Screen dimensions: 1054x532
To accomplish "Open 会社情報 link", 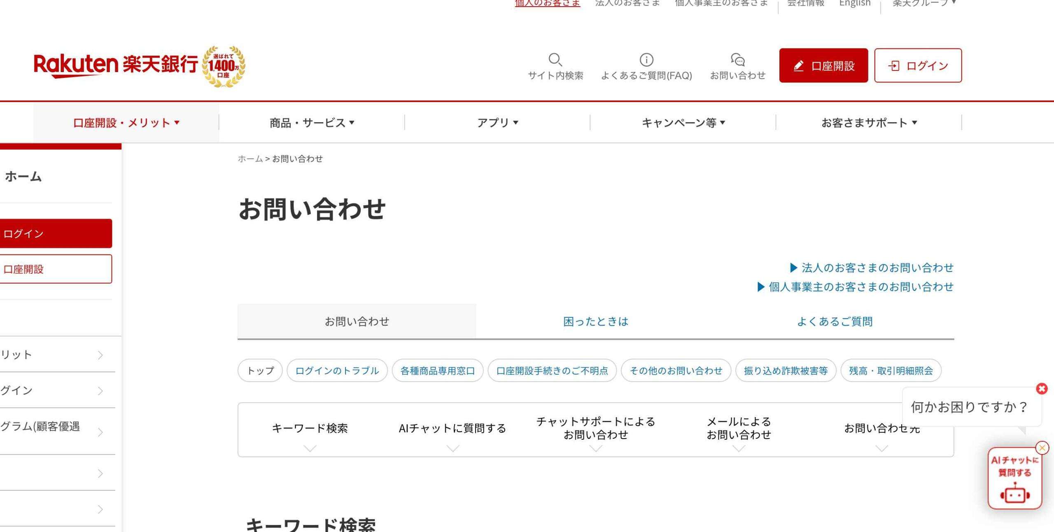I will (x=806, y=3).
